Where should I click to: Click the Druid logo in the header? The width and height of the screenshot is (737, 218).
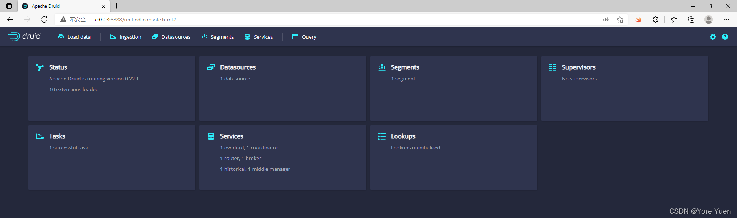coord(24,36)
